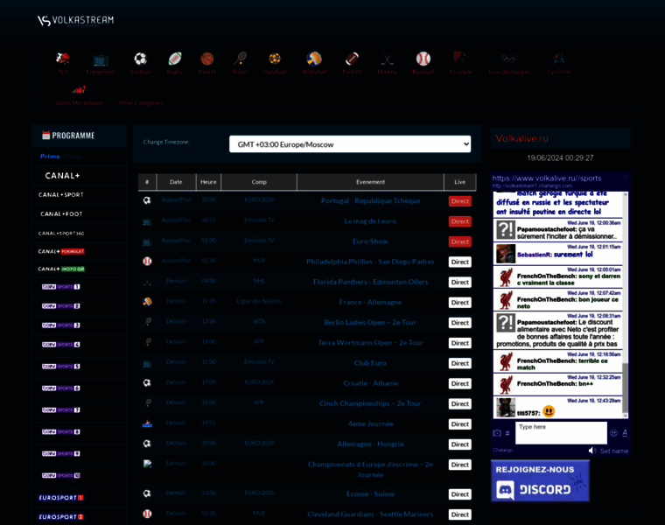Click the Evenement column header
The height and width of the screenshot is (525, 665).
(x=370, y=182)
